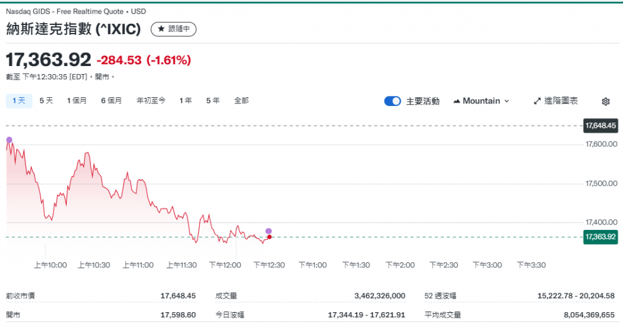
Task: Switch to the 5天 range
Action: [x=46, y=100]
